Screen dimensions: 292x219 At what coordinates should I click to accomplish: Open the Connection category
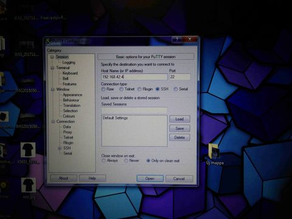click(x=66, y=122)
